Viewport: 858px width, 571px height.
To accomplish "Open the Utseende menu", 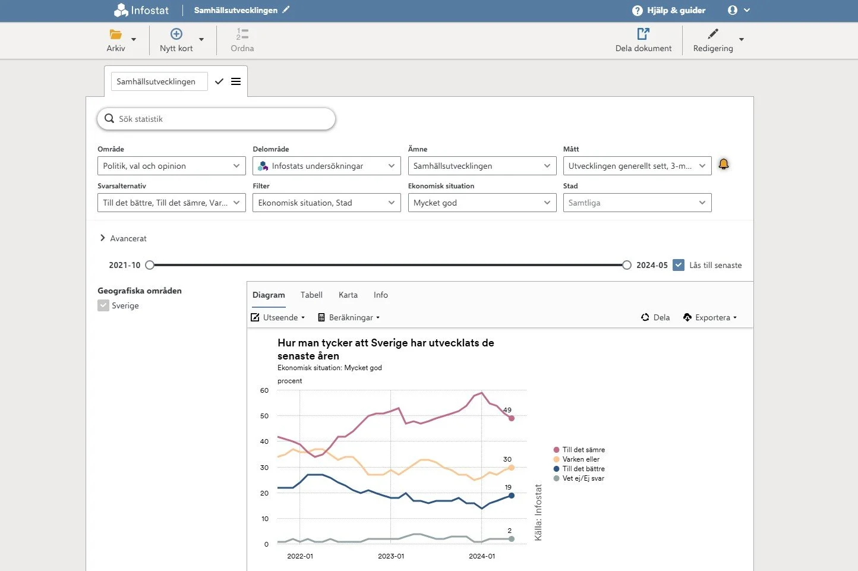I will point(277,317).
